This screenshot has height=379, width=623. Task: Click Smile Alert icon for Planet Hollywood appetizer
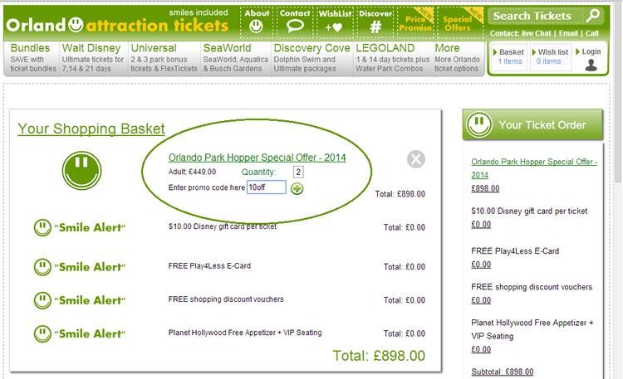[42, 333]
